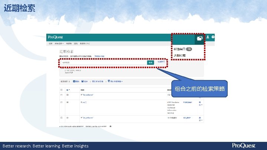Open the actions dropdown for second search row
Image resolution: width=267 pixels, height=150 pixels.
[x=200, y=104]
